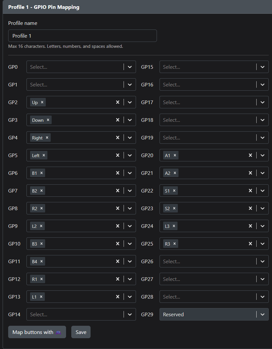This screenshot has height=349, width=272.
Task: Open the GP6 dropdown arrow
Action: point(130,173)
